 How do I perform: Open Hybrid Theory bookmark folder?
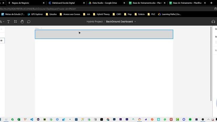click(x=101, y=14)
